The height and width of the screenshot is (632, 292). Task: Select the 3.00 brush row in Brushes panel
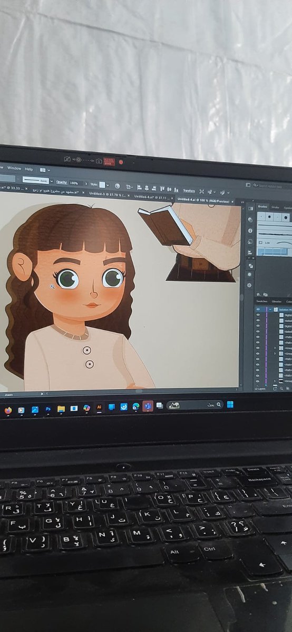274,243
